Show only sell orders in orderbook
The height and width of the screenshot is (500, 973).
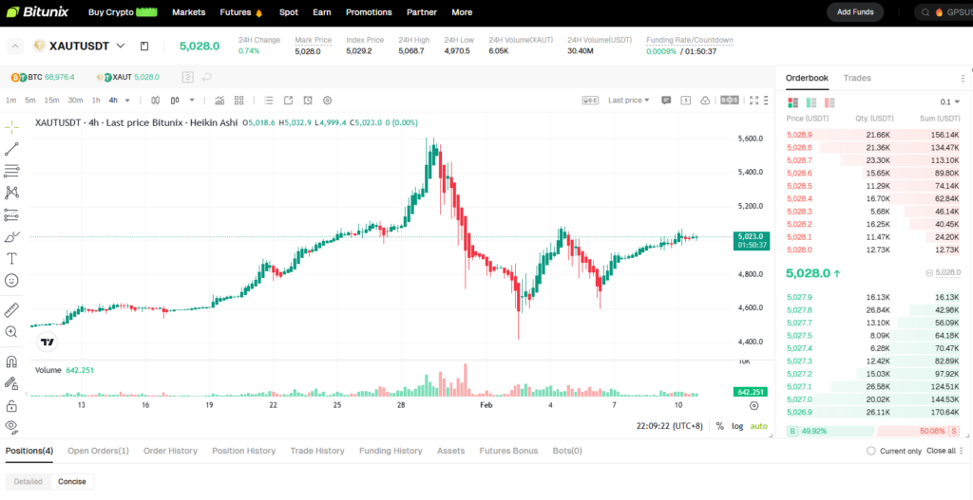tap(829, 102)
